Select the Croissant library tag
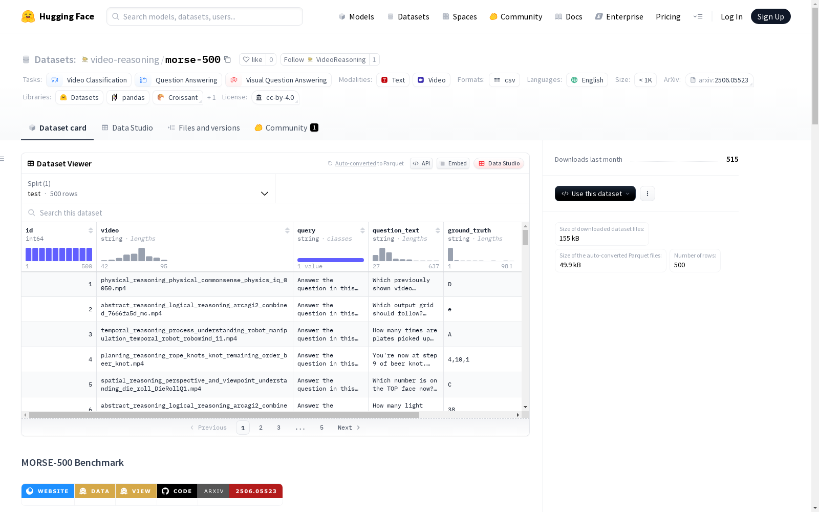 [178, 97]
